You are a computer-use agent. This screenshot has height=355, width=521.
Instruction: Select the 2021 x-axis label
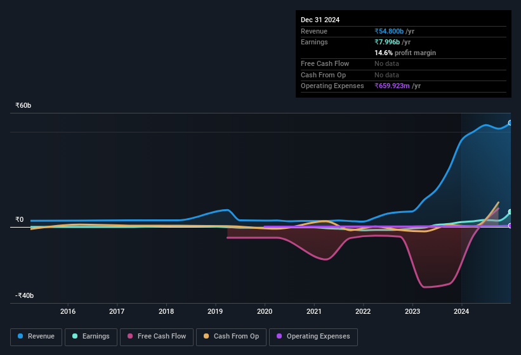pos(314,311)
